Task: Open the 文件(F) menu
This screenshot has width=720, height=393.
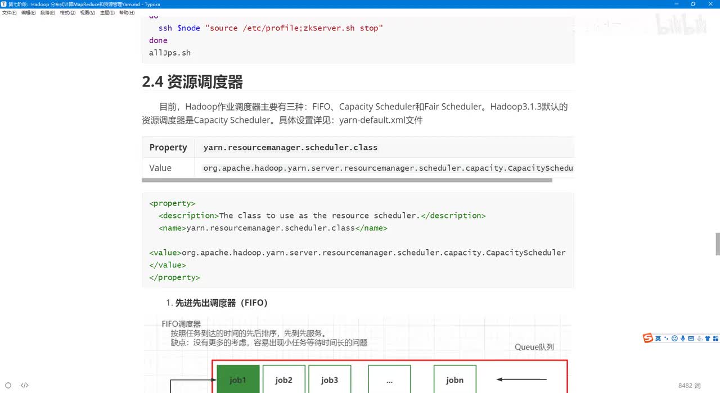Action: (x=9, y=12)
